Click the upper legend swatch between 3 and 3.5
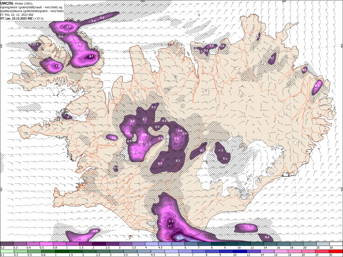This screenshot has width=343, height=257. [x=125, y=244]
